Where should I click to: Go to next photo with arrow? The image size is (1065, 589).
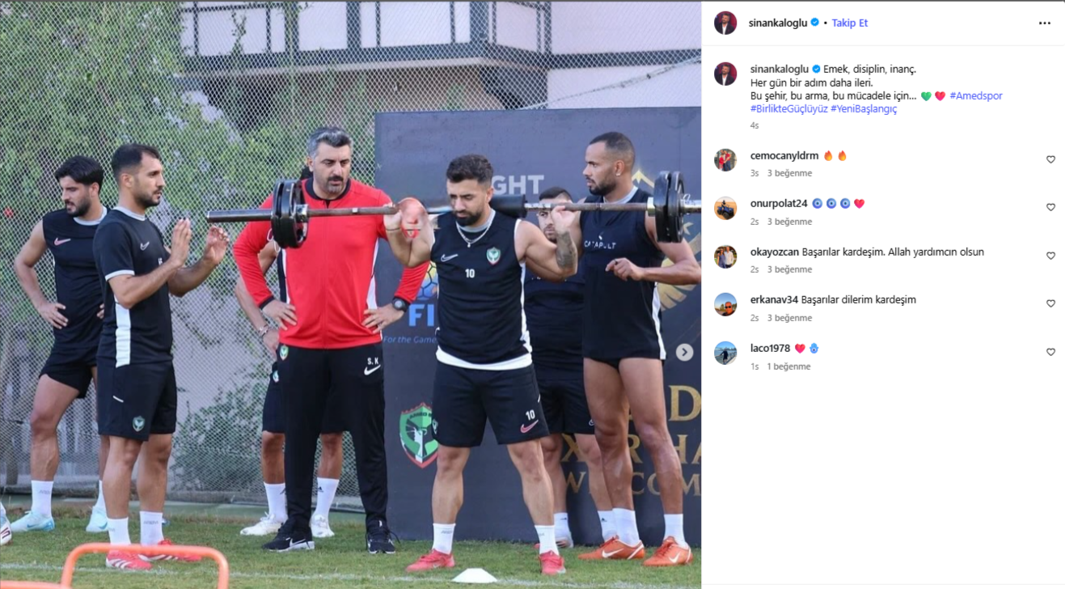(x=684, y=352)
